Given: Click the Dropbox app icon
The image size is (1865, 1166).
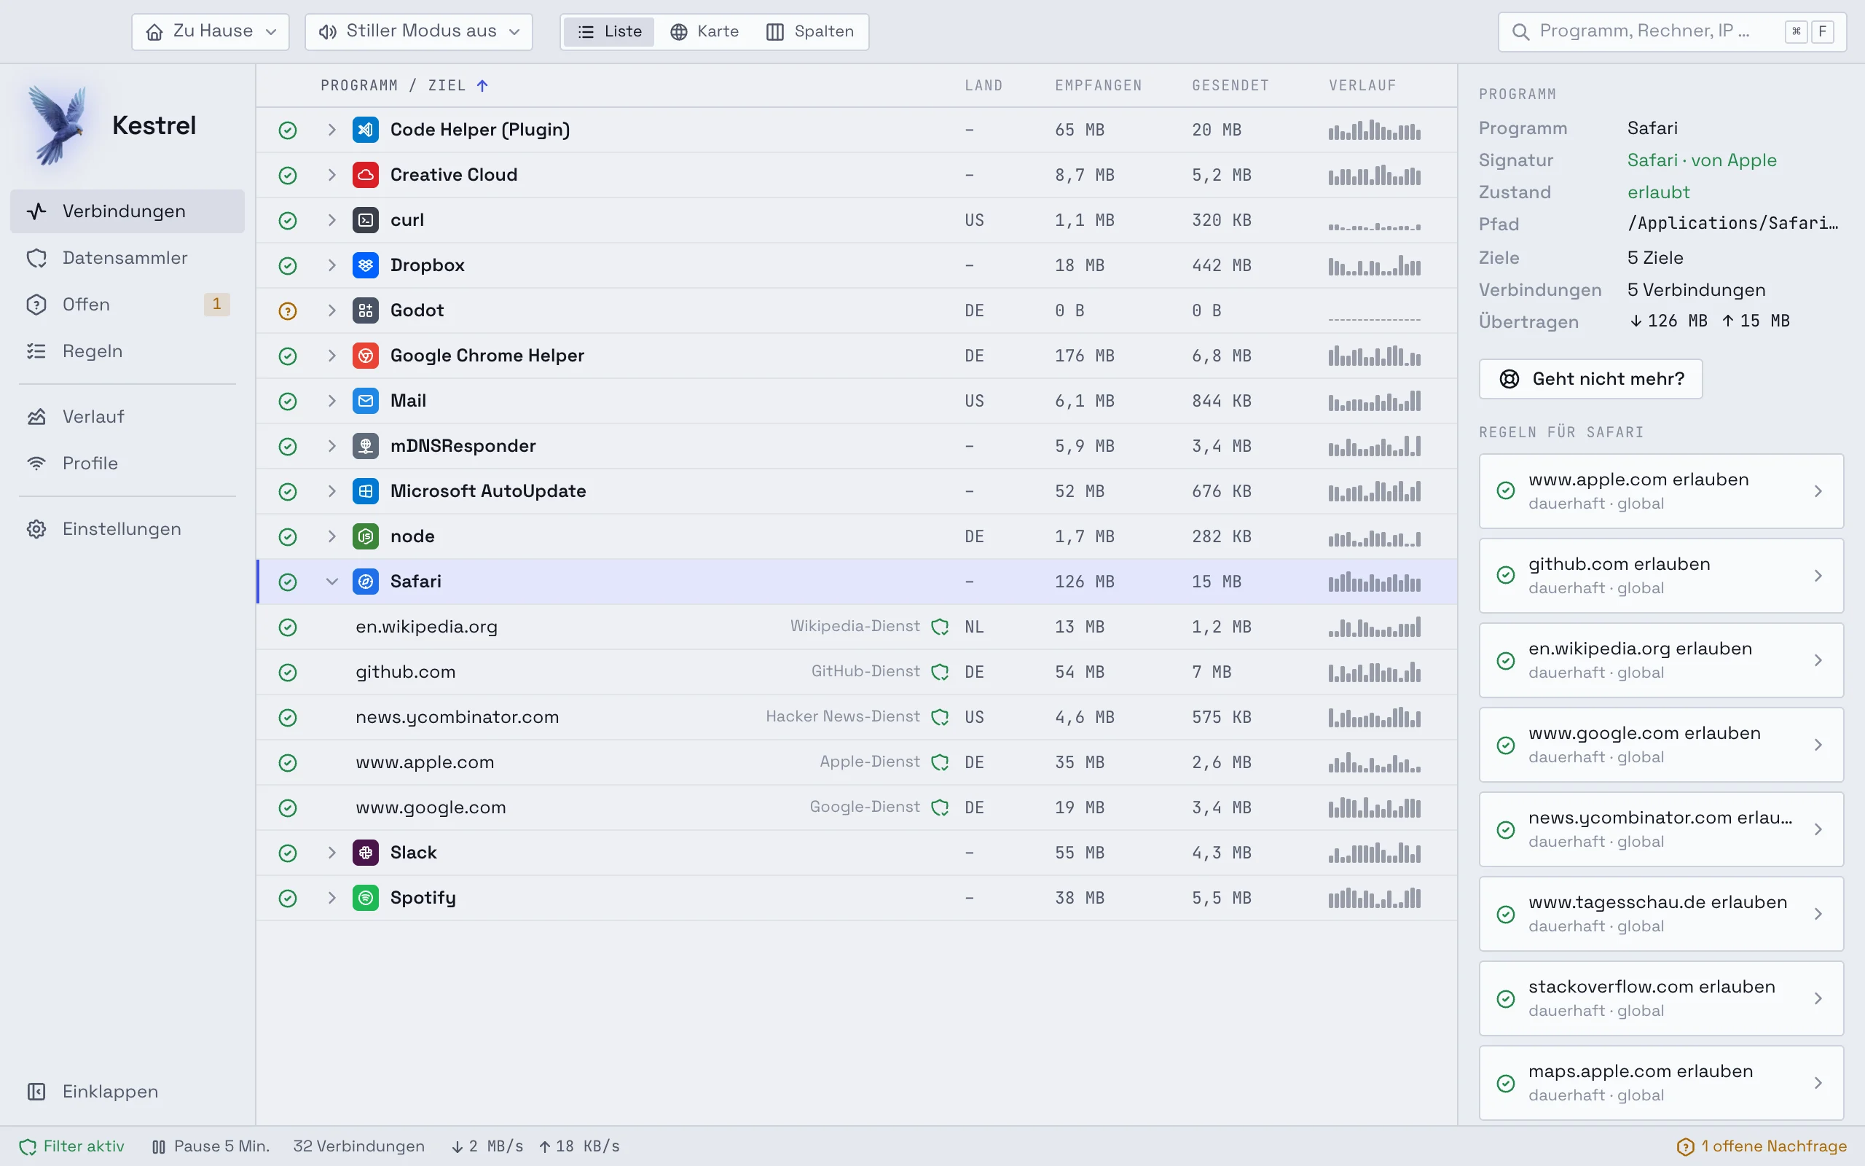Looking at the screenshot, I should (365, 265).
